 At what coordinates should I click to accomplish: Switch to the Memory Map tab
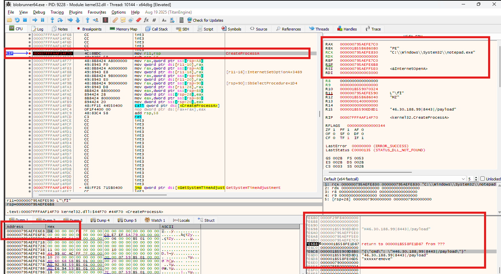click(x=123, y=29)
